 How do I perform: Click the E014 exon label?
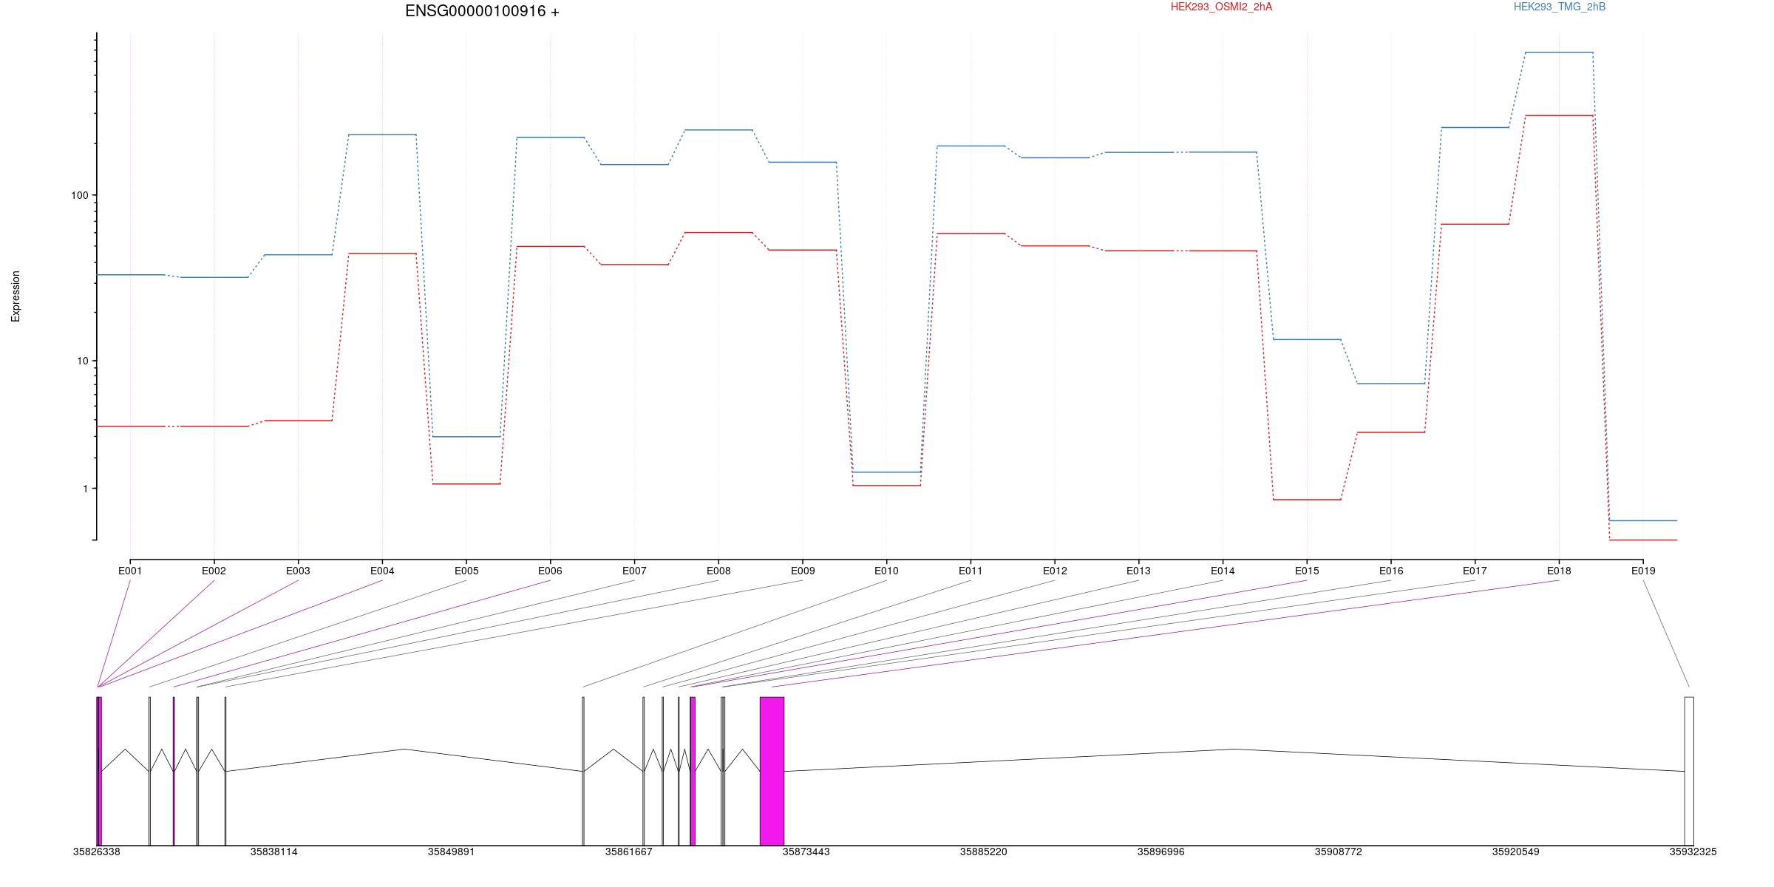click(x=1223, y=571)
